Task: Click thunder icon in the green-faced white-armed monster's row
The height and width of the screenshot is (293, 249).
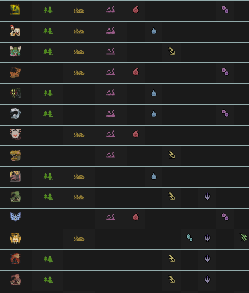Action: click(x=171, y=51)
